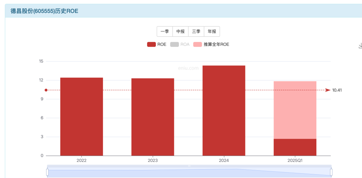Click the top grip of the zoom slider
Screen dimensions: 362x178
click(x=189, y=166)
